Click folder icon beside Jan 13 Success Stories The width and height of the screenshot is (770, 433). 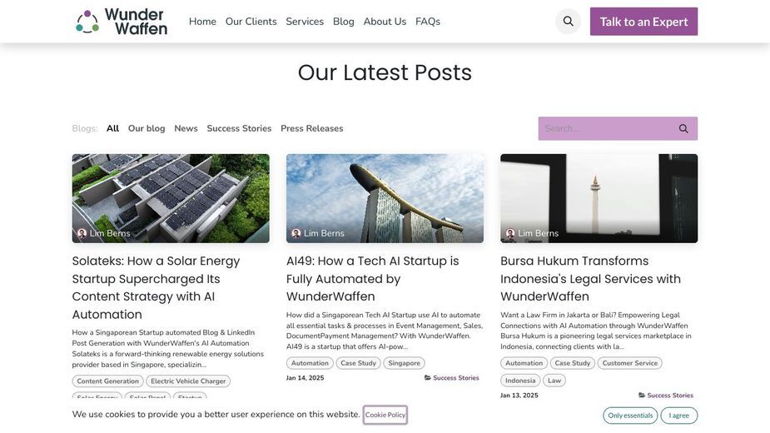641,396
